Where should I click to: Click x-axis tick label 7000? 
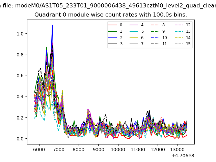pyautogui.click(x=59, y=150)
